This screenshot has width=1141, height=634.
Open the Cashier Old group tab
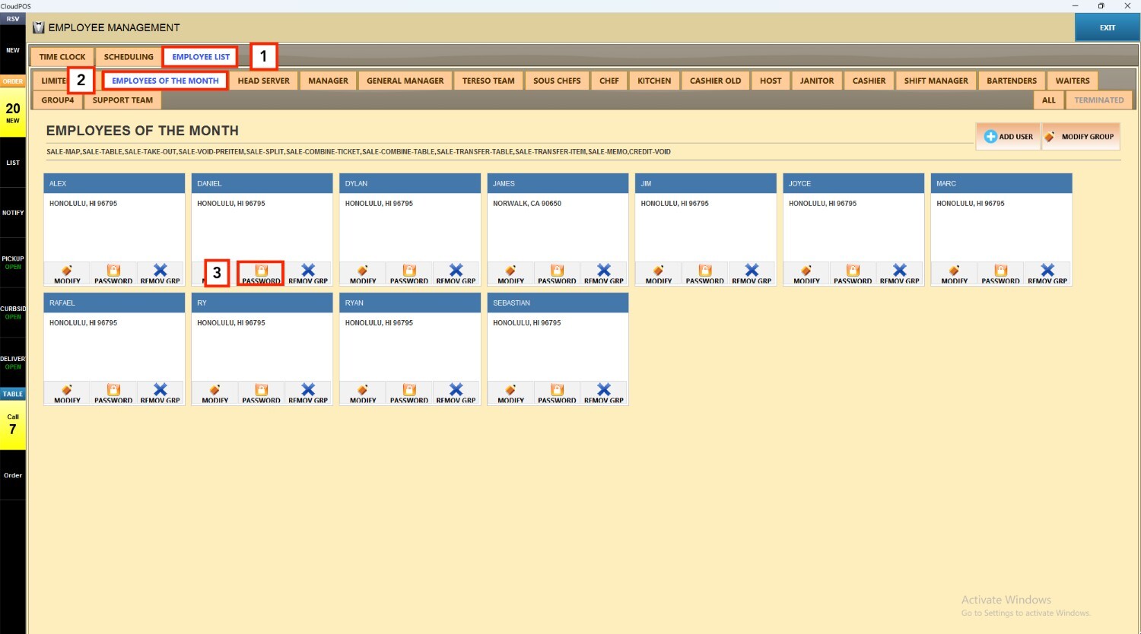tap(715, 81)
